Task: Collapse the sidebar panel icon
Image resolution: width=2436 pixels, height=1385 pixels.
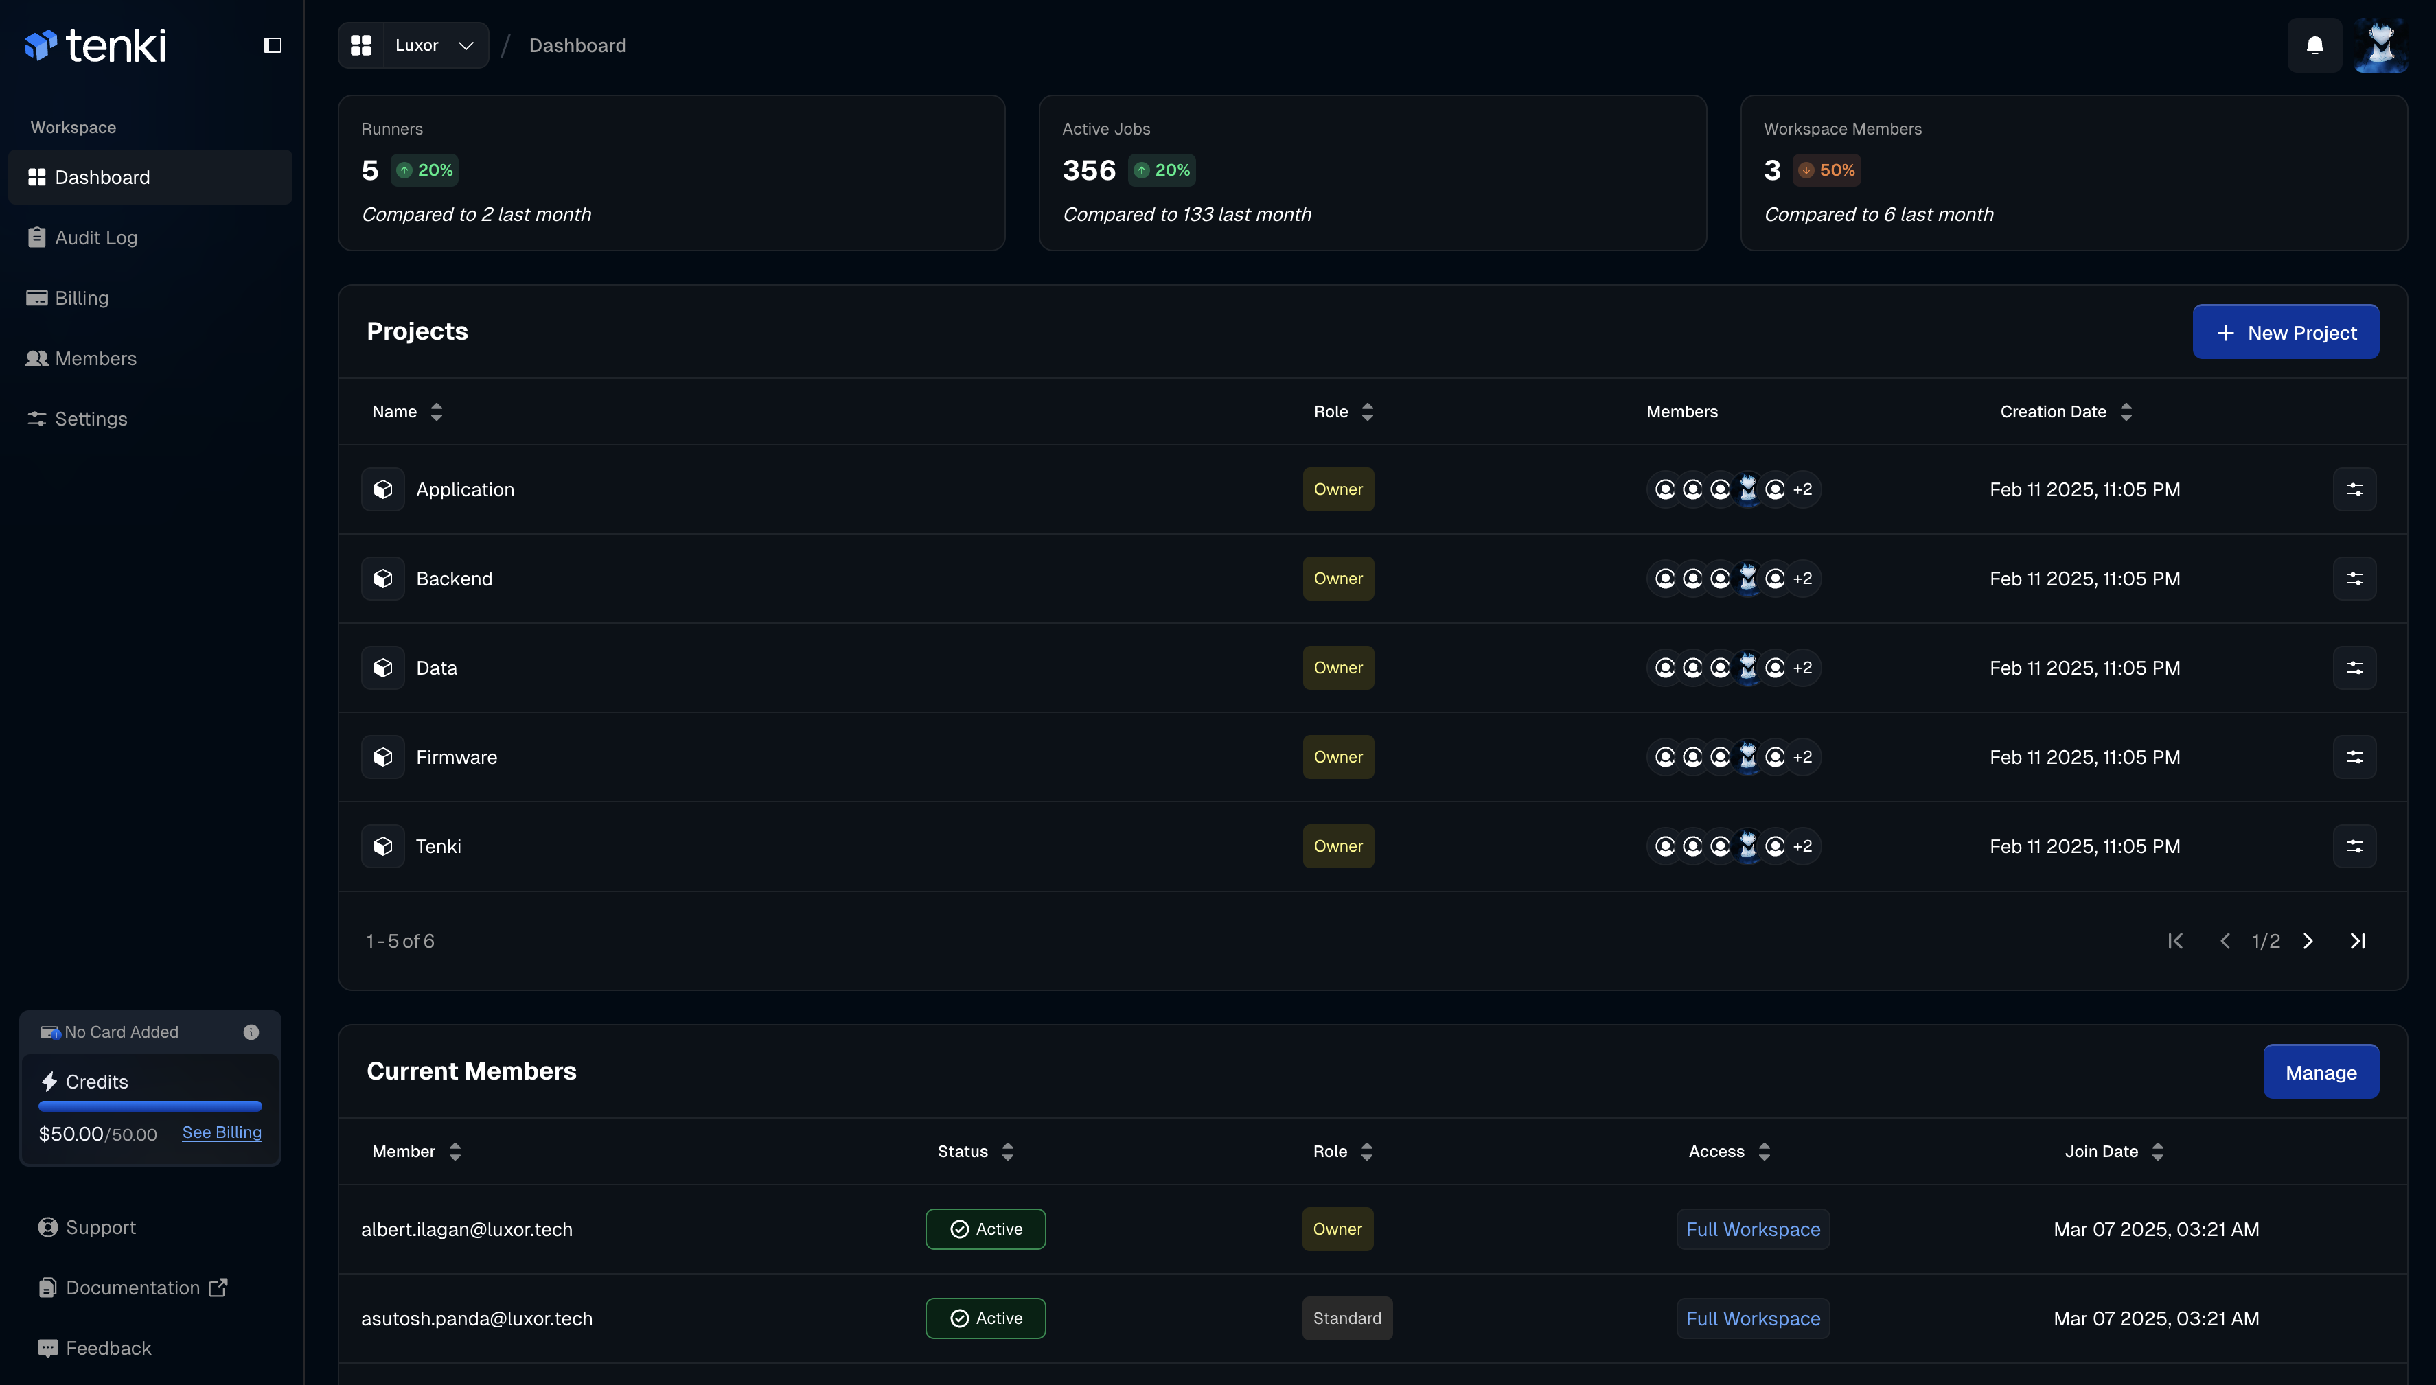Action: coord(272,46)
